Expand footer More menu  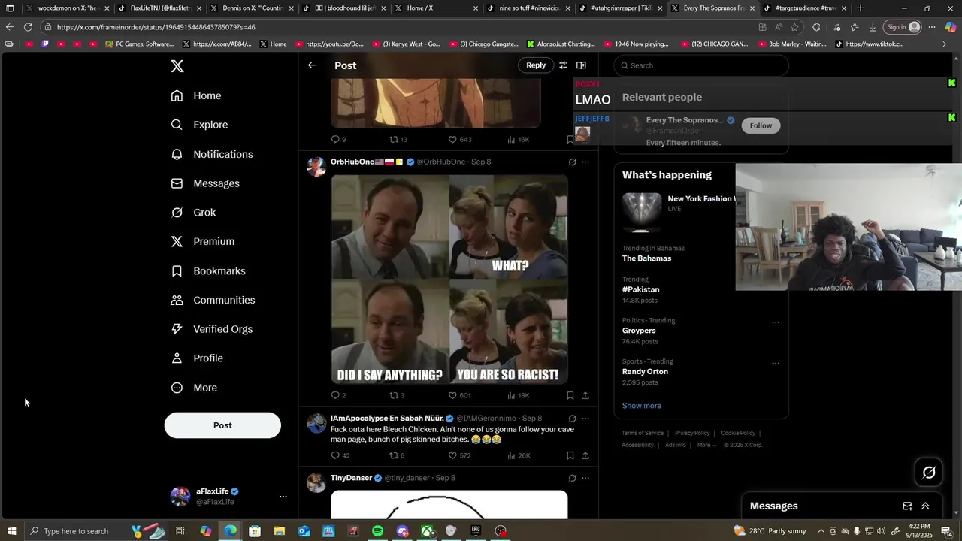pos(707,445)
